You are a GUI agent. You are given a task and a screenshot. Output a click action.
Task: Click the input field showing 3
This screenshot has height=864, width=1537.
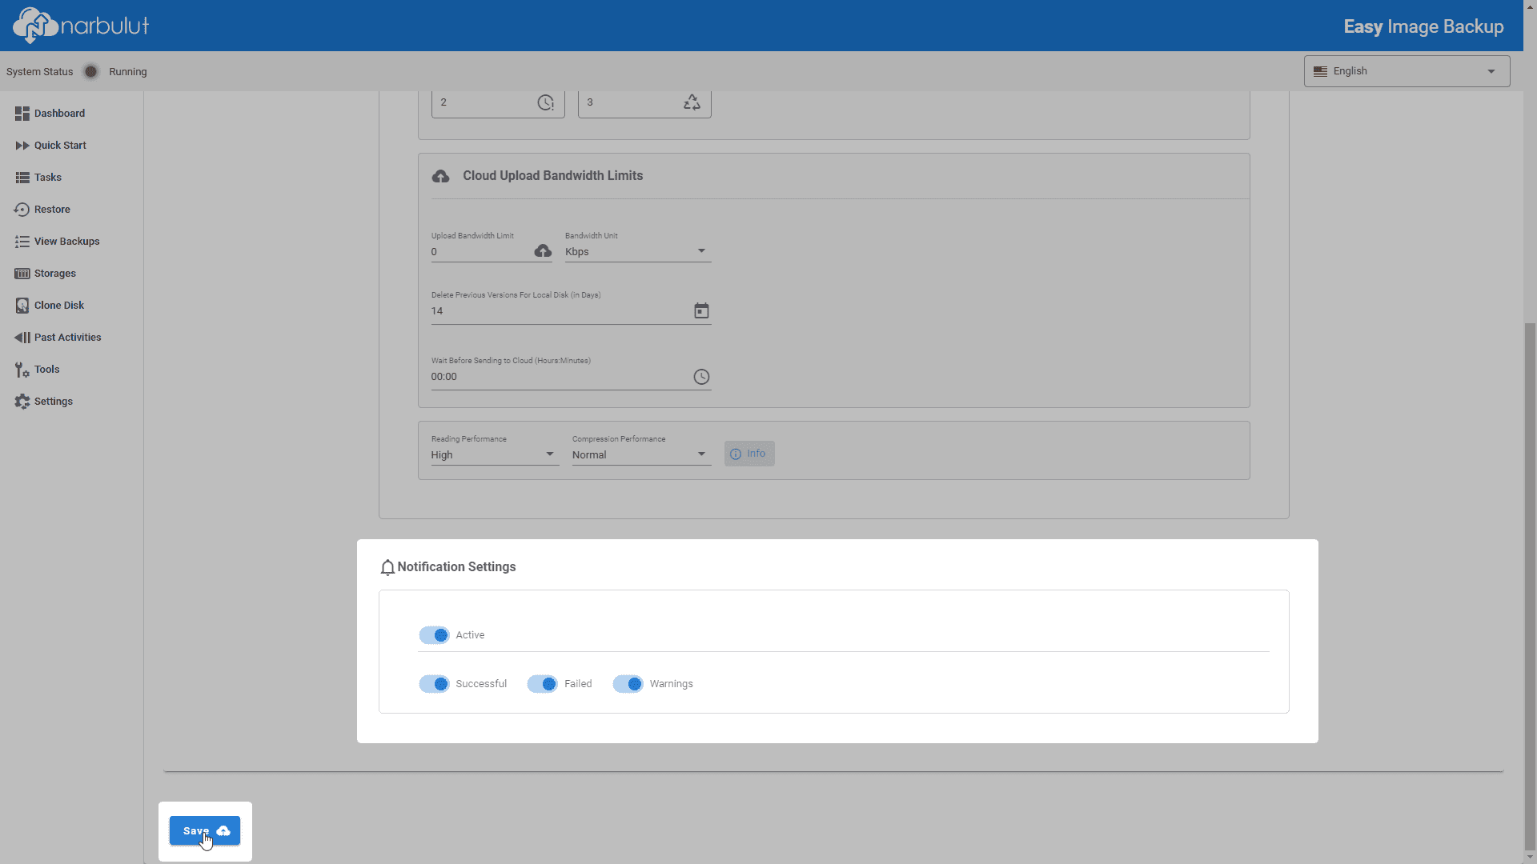point(644,103)
